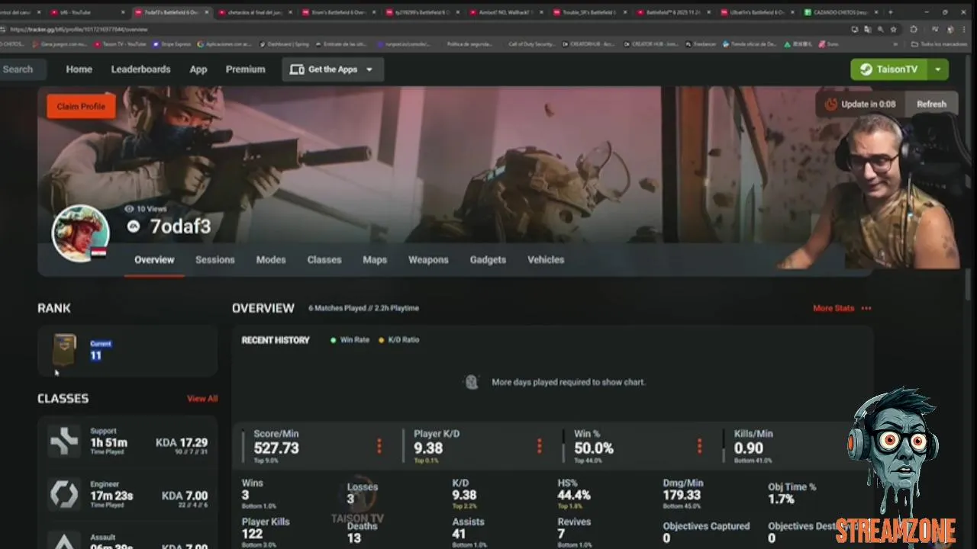Click the rank 11 badge icon
The width and height of the screenshot is (977, 549).
64,350
